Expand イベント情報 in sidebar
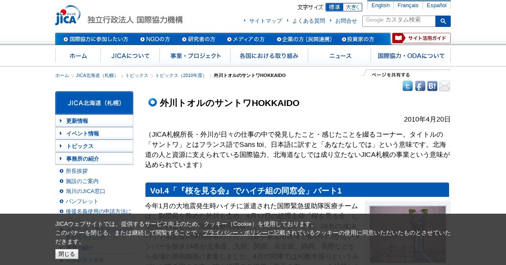This screenshot has width=506, height=265. [x=94, y=133]
